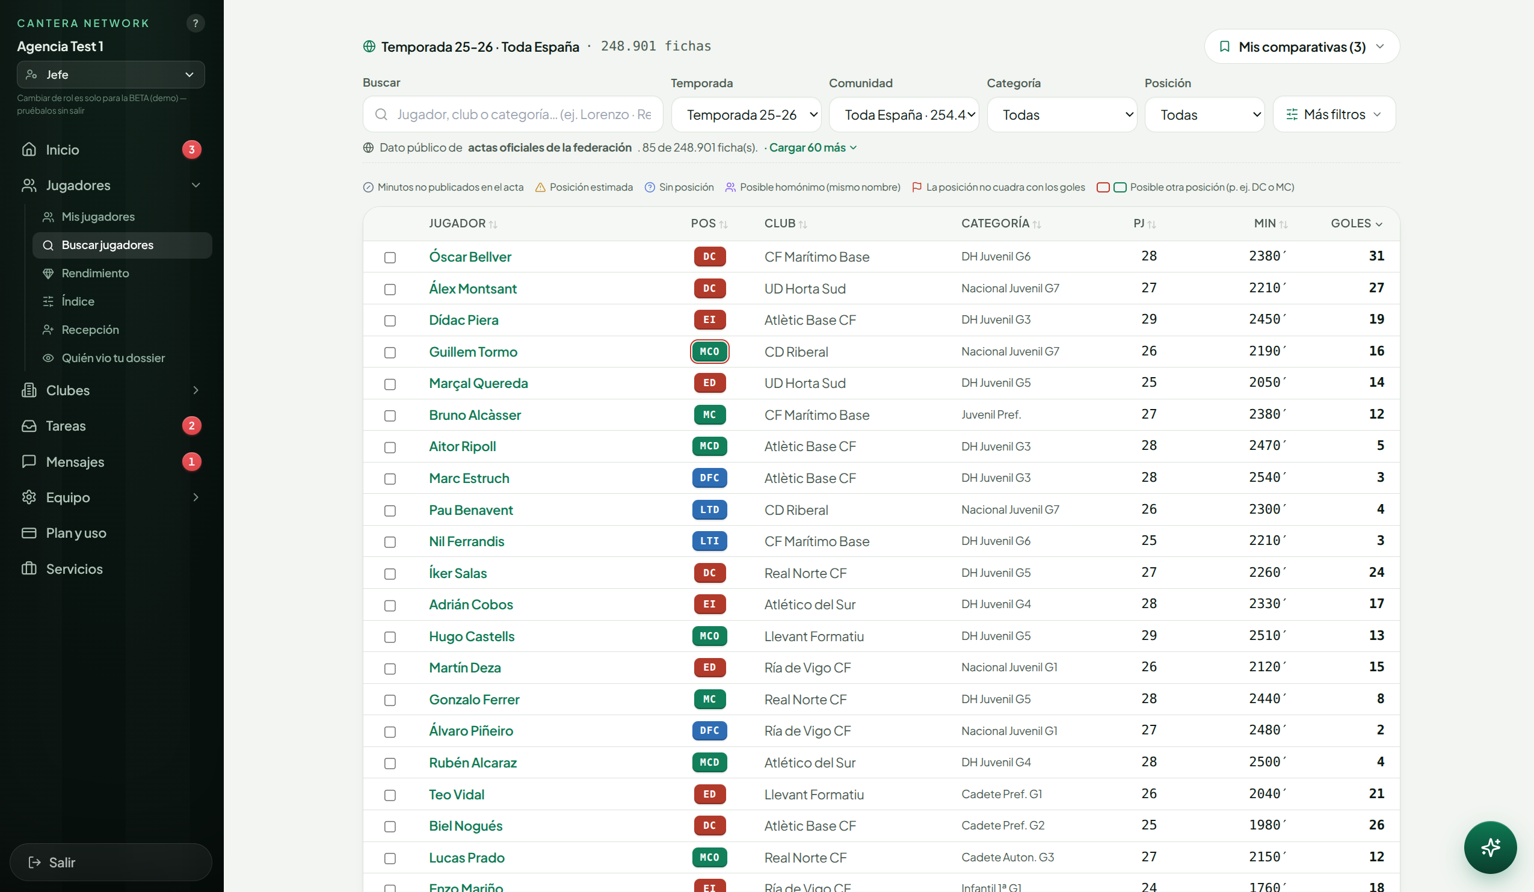Check the row box for Guillem Tormo
This screenshot has width=1534, height=892.
pyautogui.click(x=390, y=352)
